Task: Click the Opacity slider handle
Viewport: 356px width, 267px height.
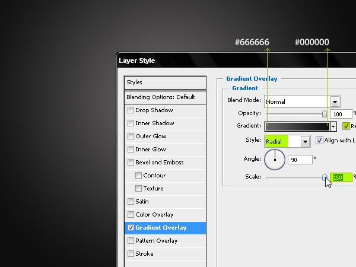Action: (x=325, y=114)
